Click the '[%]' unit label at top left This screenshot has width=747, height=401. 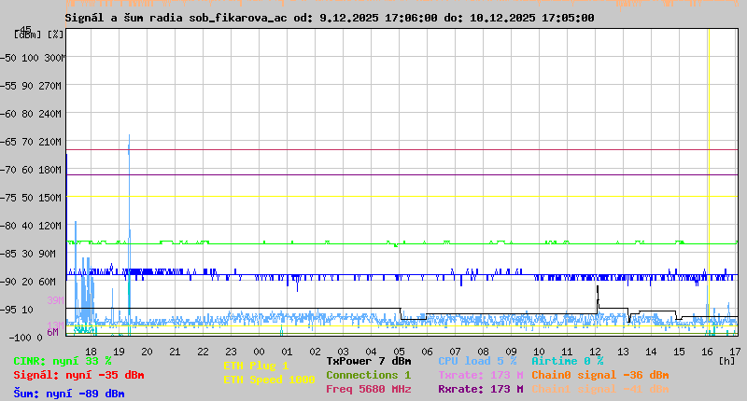coord(56,35)
